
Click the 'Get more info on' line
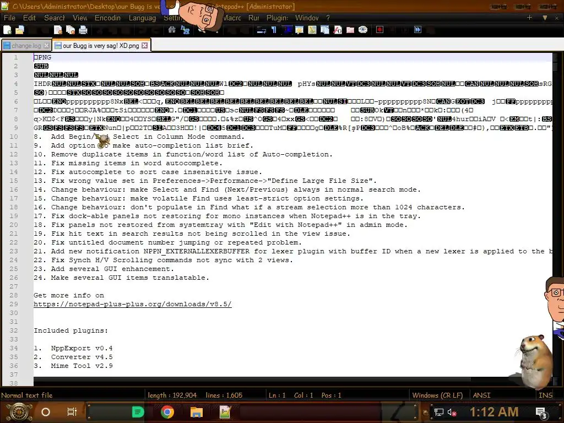69,295
